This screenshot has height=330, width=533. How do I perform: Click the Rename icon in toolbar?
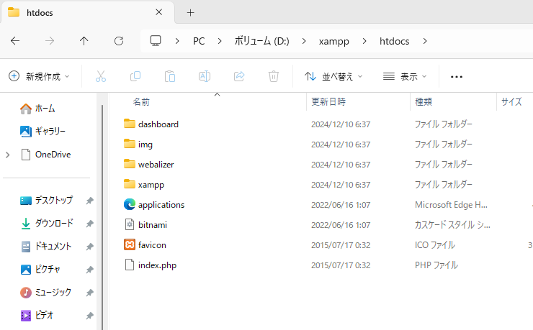pos(205,76)
